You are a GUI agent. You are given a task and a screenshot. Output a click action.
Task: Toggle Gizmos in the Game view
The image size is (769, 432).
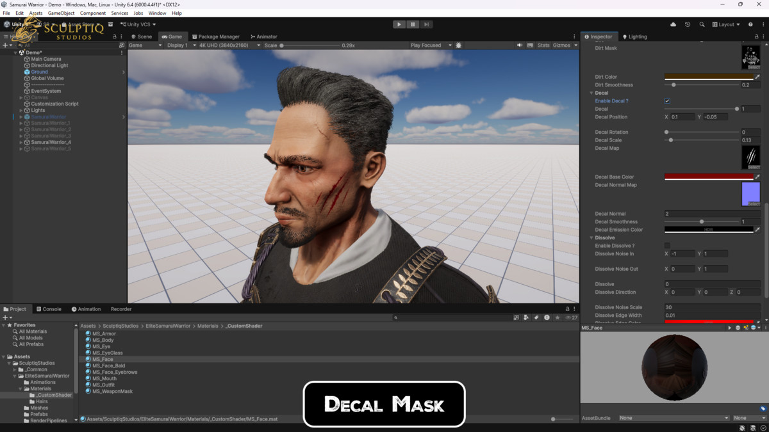(561, 45)
